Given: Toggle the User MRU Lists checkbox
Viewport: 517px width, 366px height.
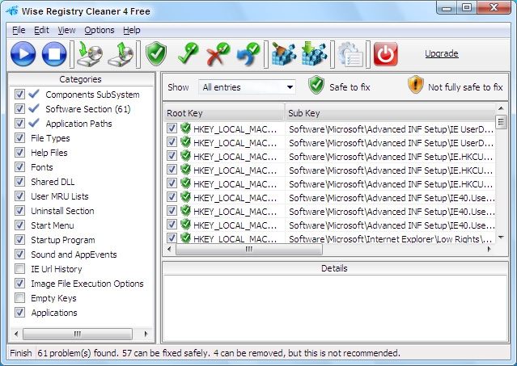Looking at the screenshot, I should click(19, 196).
